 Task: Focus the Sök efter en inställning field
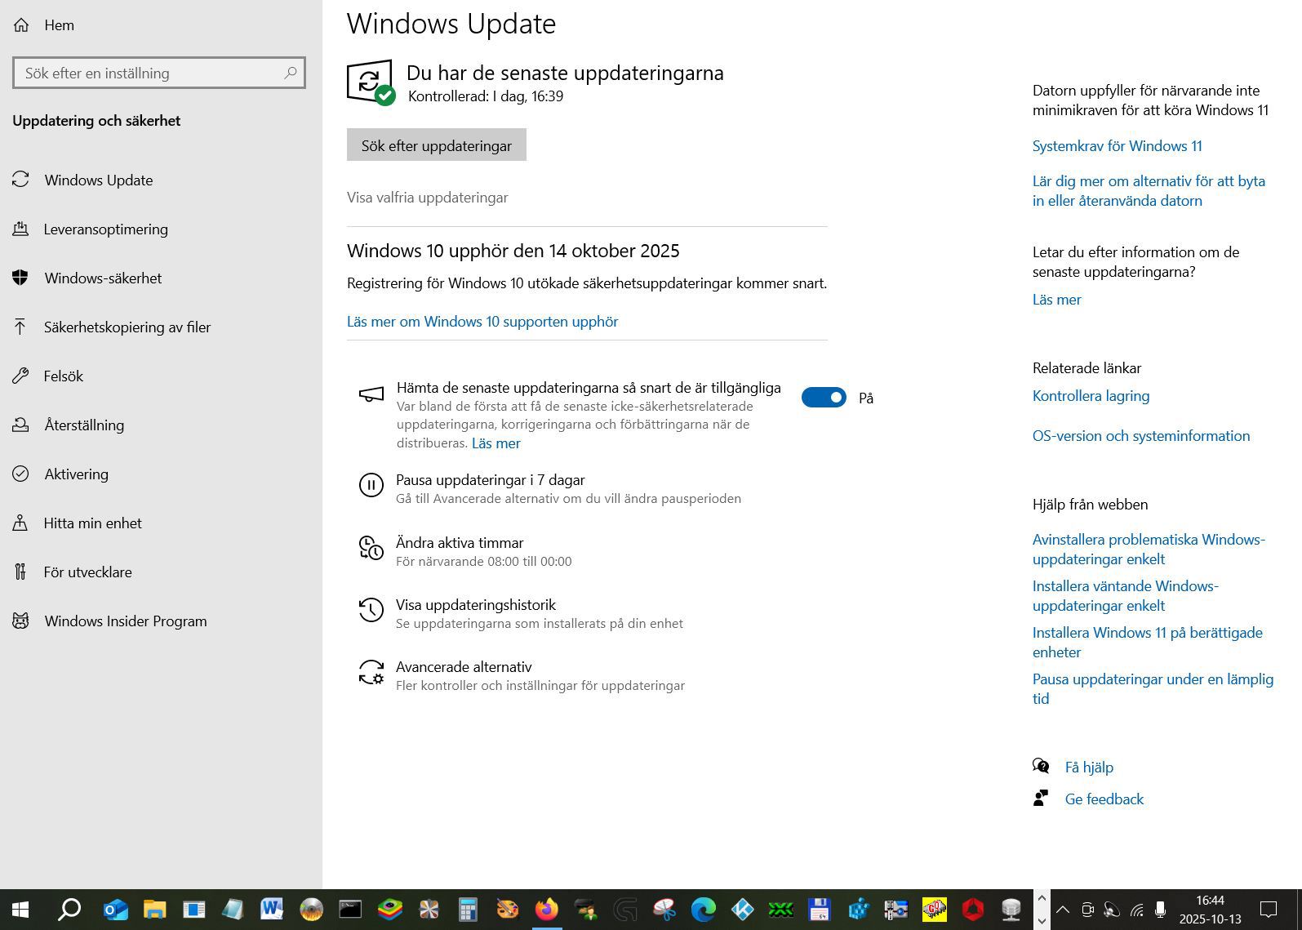point(159,73)
